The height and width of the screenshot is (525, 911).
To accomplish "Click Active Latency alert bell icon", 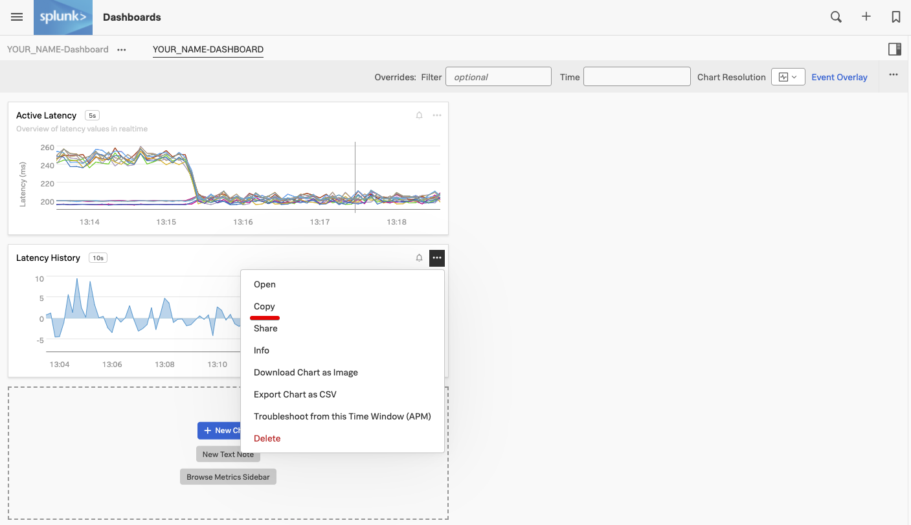I will pos(419,115).
